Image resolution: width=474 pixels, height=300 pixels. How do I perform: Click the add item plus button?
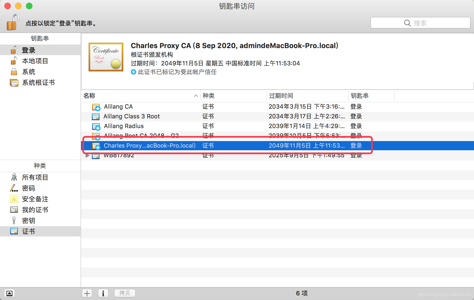tap(87, 293)
